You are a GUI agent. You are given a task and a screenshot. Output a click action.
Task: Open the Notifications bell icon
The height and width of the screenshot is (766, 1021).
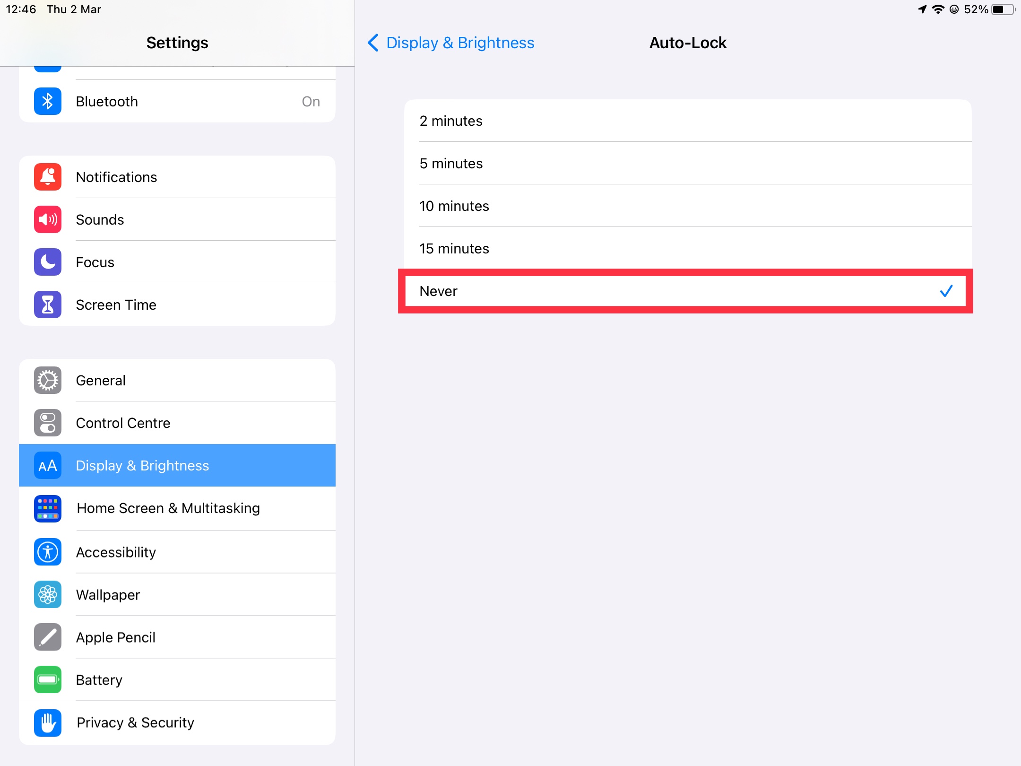[x=48, y=177]
